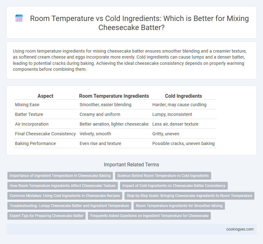This screenshot has height=244, width=263.
Task: Select 'Troubleshooting: Lumpy Cheesecake Batter' tag
Action: point(69,206)
